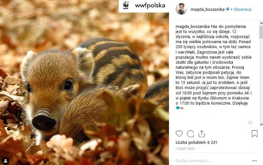Click the WWF panda logo

[x=126, y=6]
